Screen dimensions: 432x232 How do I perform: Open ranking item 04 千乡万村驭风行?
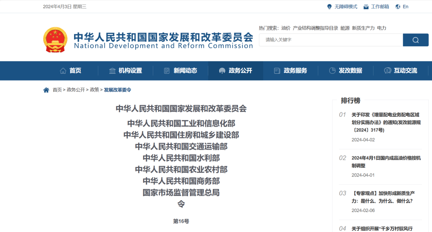382,228
